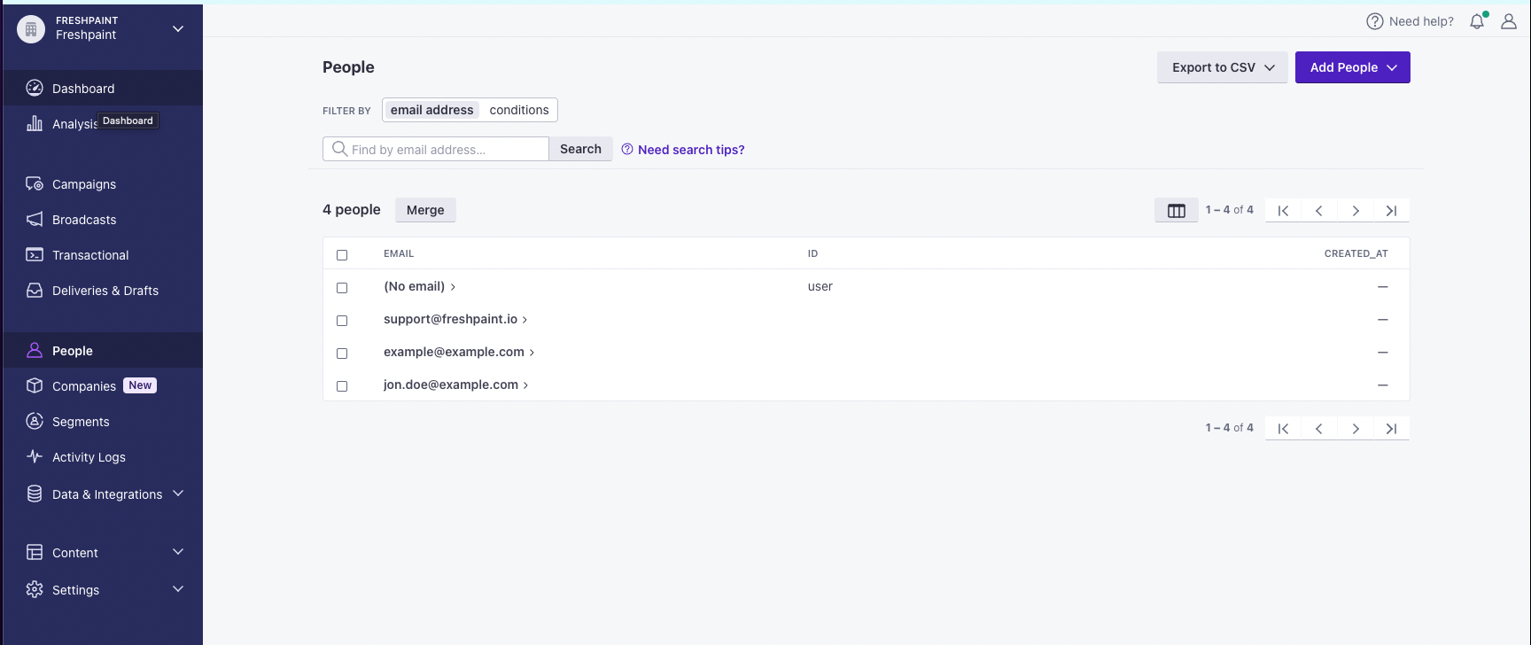Open the Need search tips link
Screen dimensions: 1531x645
coord(690,150)
